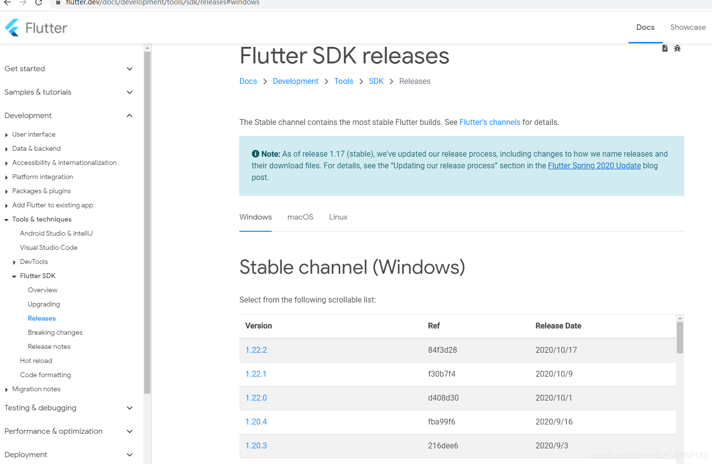Expand the Deployment section
Screen dimensions: 712x464
[x=129, y=455]
